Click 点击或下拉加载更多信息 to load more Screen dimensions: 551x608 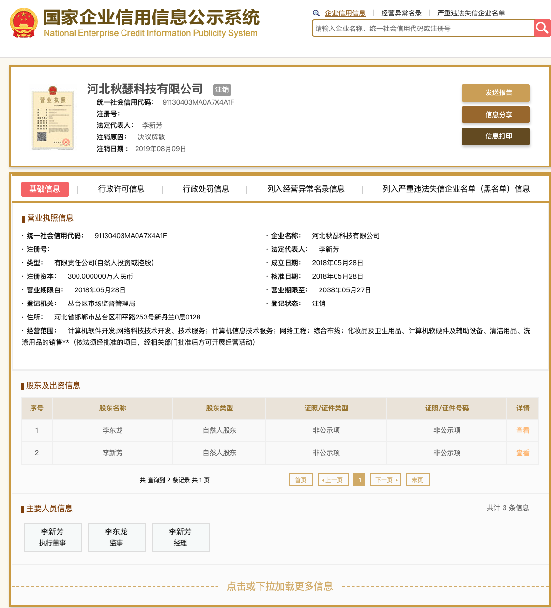click(280, 586)
